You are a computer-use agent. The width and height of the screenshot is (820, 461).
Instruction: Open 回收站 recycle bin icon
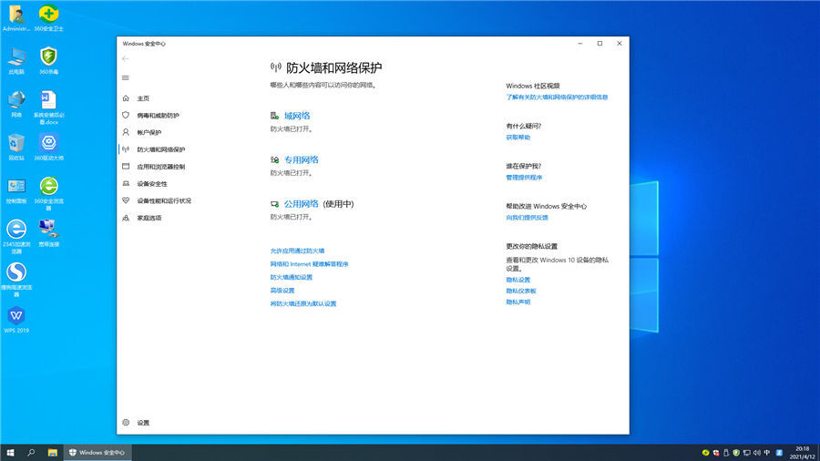pos(16,147)
